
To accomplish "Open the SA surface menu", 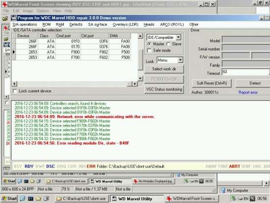I will tap(98, 25).
